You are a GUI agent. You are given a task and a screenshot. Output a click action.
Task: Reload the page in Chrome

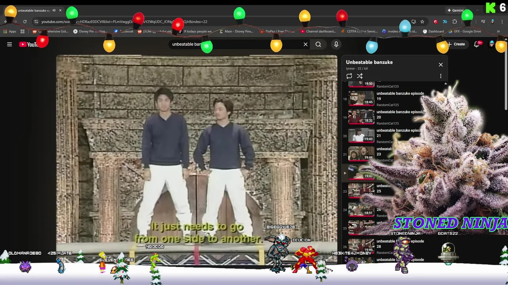[x=25, y=22]
